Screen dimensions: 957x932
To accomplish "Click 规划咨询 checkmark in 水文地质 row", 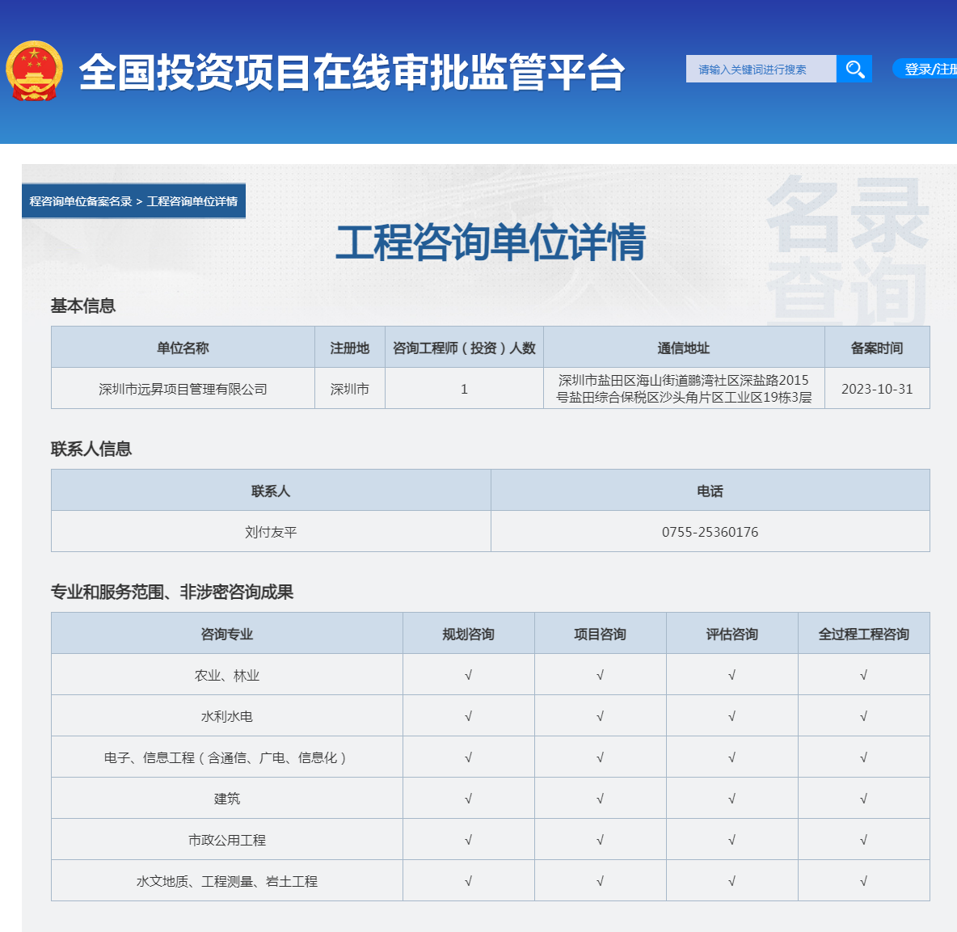I will pos(468,881).
